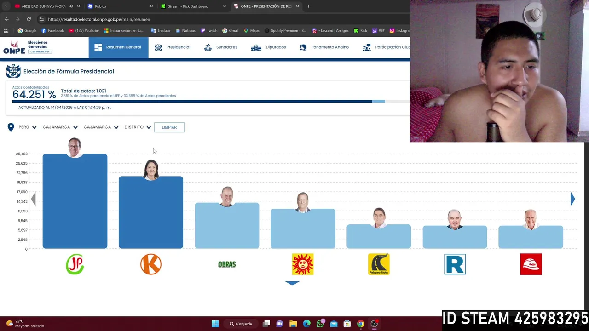The height and width of the screenshot is (331, 589).
Task: Open the Facebook bookmark
Action: point(52,31)
